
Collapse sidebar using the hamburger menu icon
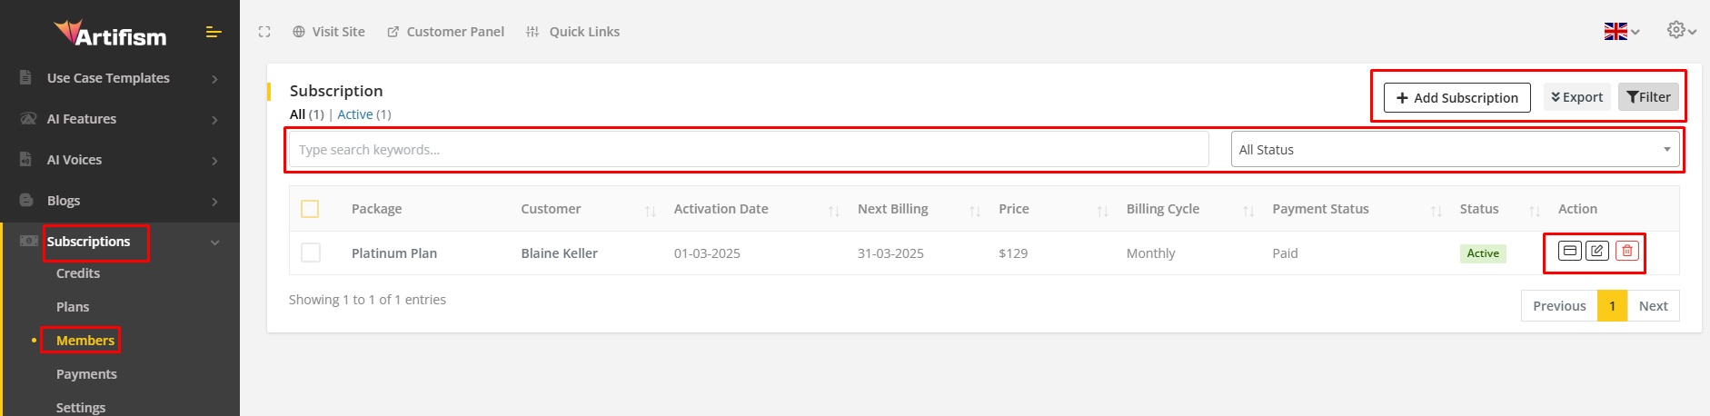coord(214,33)
